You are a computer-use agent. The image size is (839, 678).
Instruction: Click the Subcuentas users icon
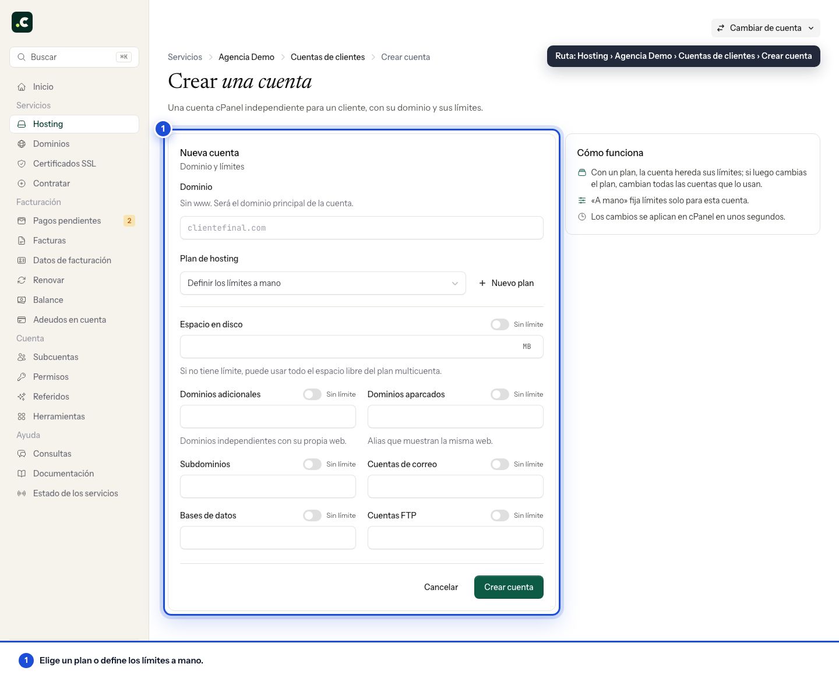click(x=22, y=357)
